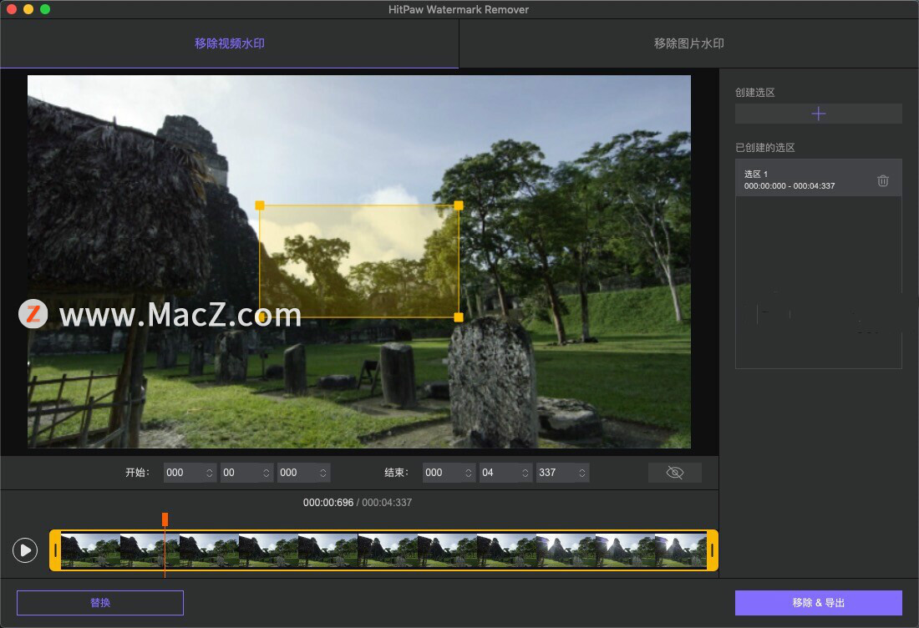Click the 开始 label
Screen dimensions: 919x628
coord(137,473)
